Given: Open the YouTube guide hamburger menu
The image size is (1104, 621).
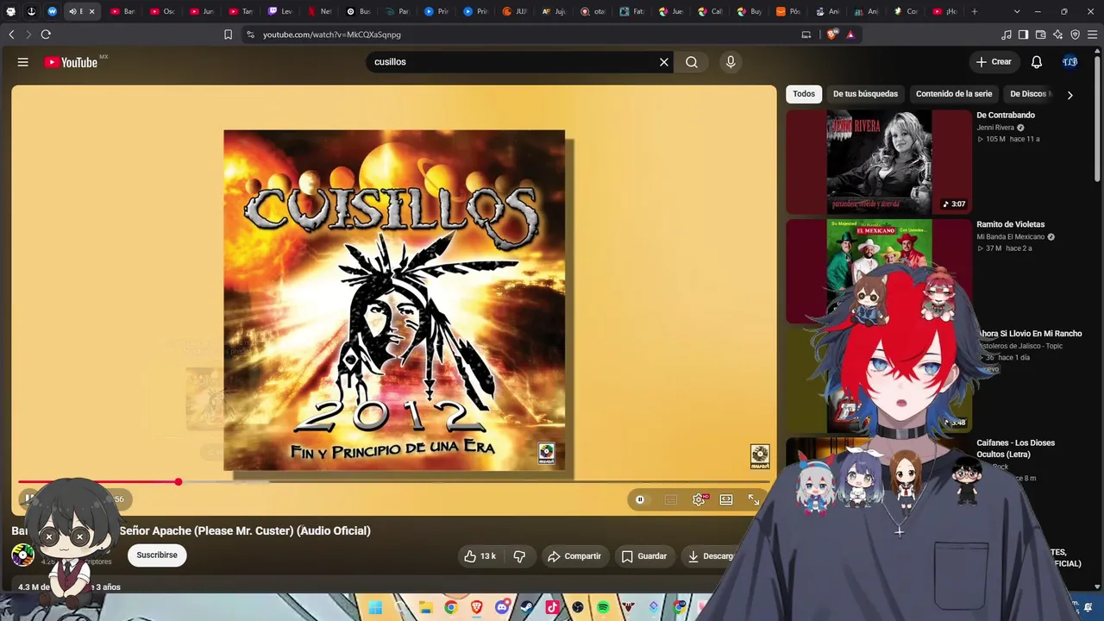Looking at the screenshot, I should (x=23, y=62).
